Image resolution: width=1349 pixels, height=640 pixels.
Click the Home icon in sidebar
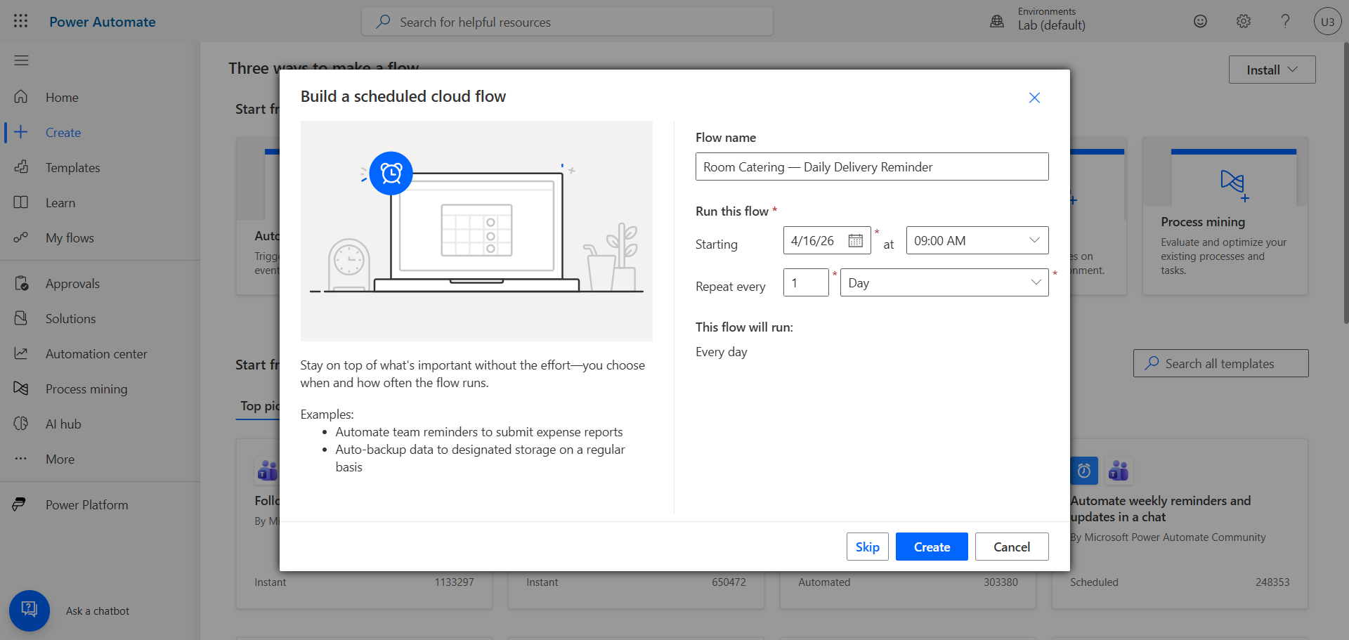(21, 97)
